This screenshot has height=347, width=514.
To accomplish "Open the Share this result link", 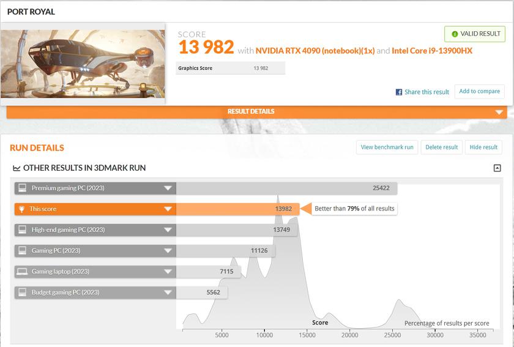I will pos(426,92).
